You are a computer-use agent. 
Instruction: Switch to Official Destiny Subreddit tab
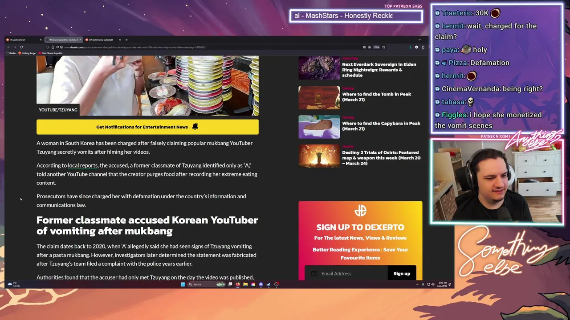click(x=102, y=40)
